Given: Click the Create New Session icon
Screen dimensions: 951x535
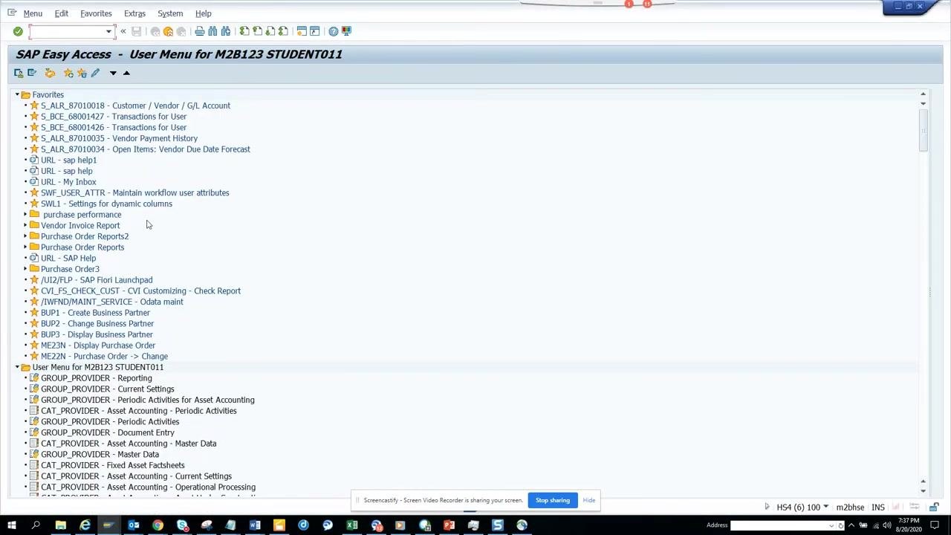Looking at the screenshot, I should [302, 31].
